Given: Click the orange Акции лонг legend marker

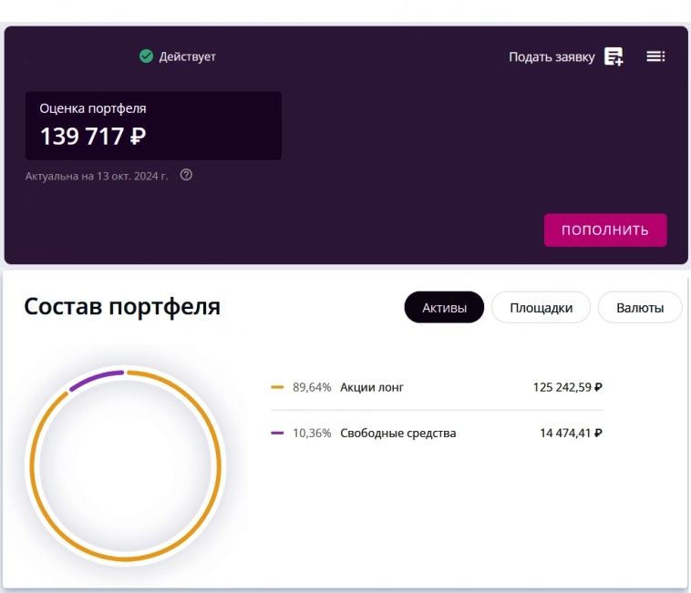Looking at the screenshot, I should (277, 387).
